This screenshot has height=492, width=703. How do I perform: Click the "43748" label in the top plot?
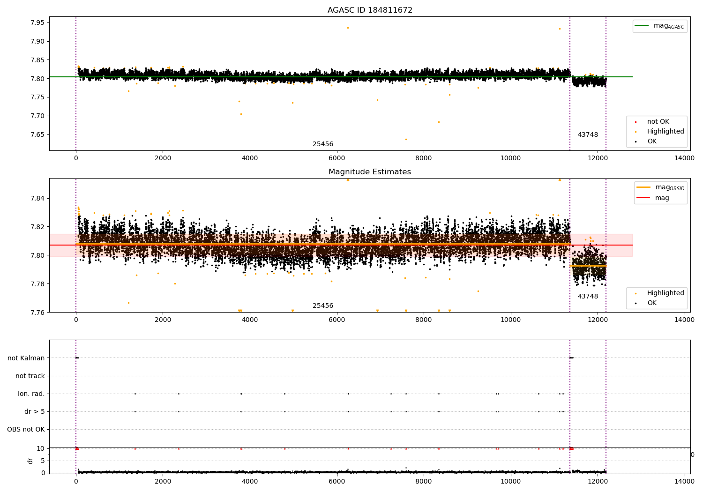pos(588,135)
